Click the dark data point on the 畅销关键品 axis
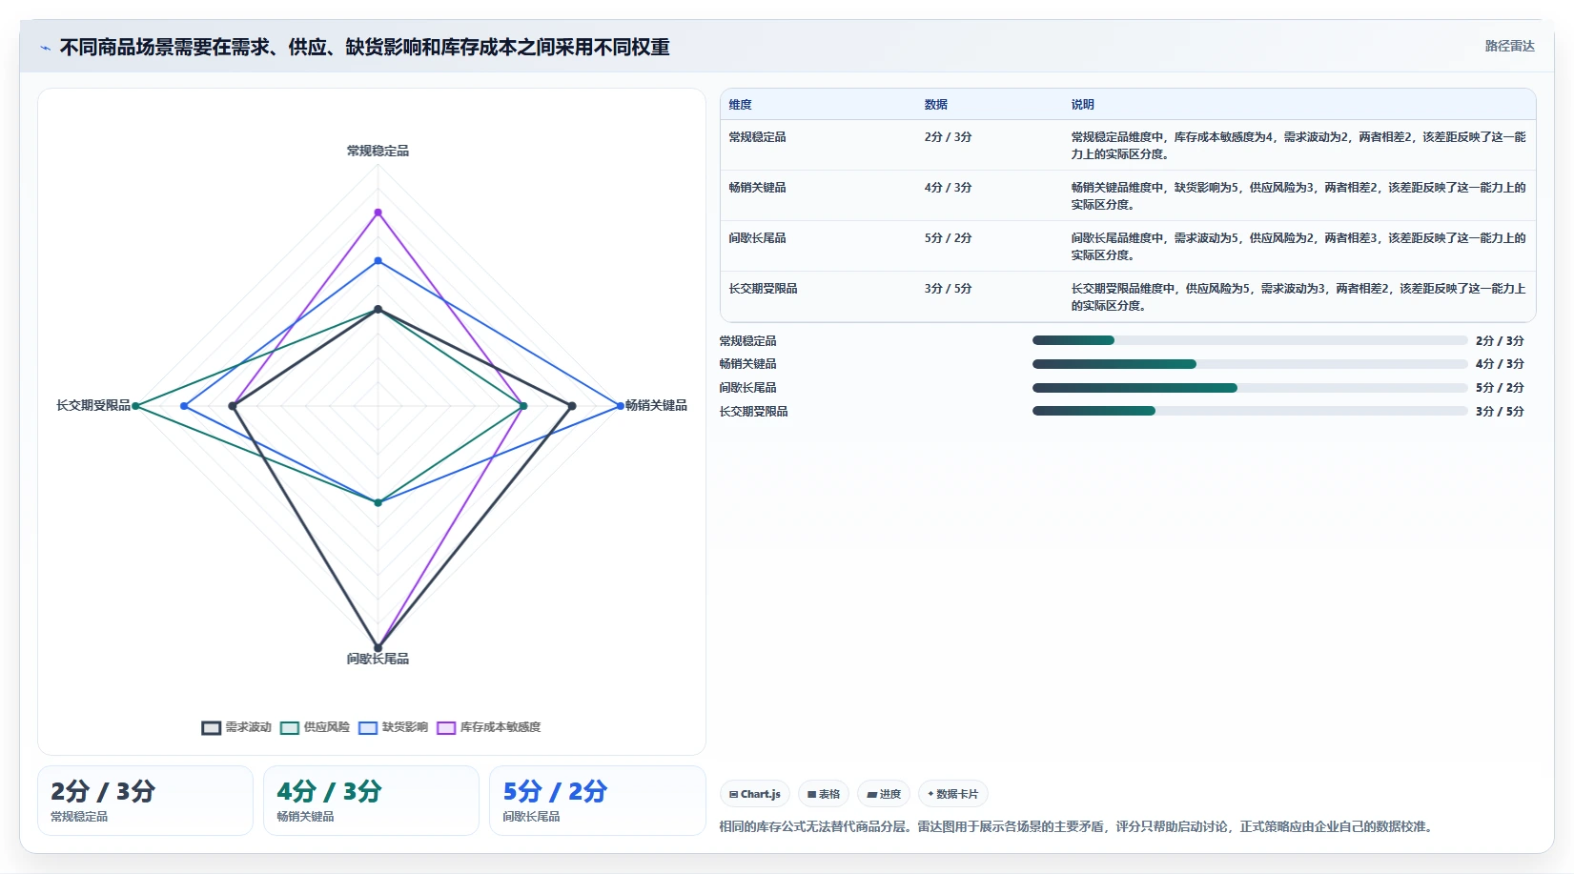Viewport: 1574px width, 874px height. pyautogui.click(x=572, y=406)
